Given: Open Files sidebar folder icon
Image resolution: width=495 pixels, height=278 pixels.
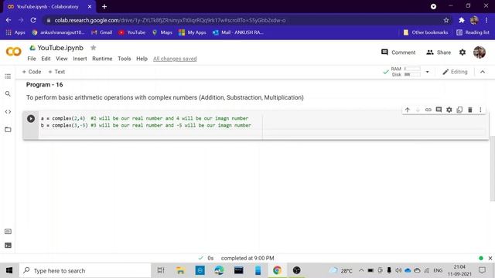Looking at the screenshot, I should [8, 130].
